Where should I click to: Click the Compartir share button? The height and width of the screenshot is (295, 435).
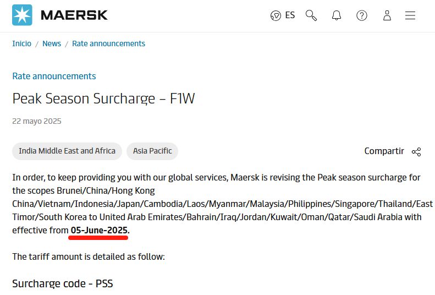coord(393,151)
